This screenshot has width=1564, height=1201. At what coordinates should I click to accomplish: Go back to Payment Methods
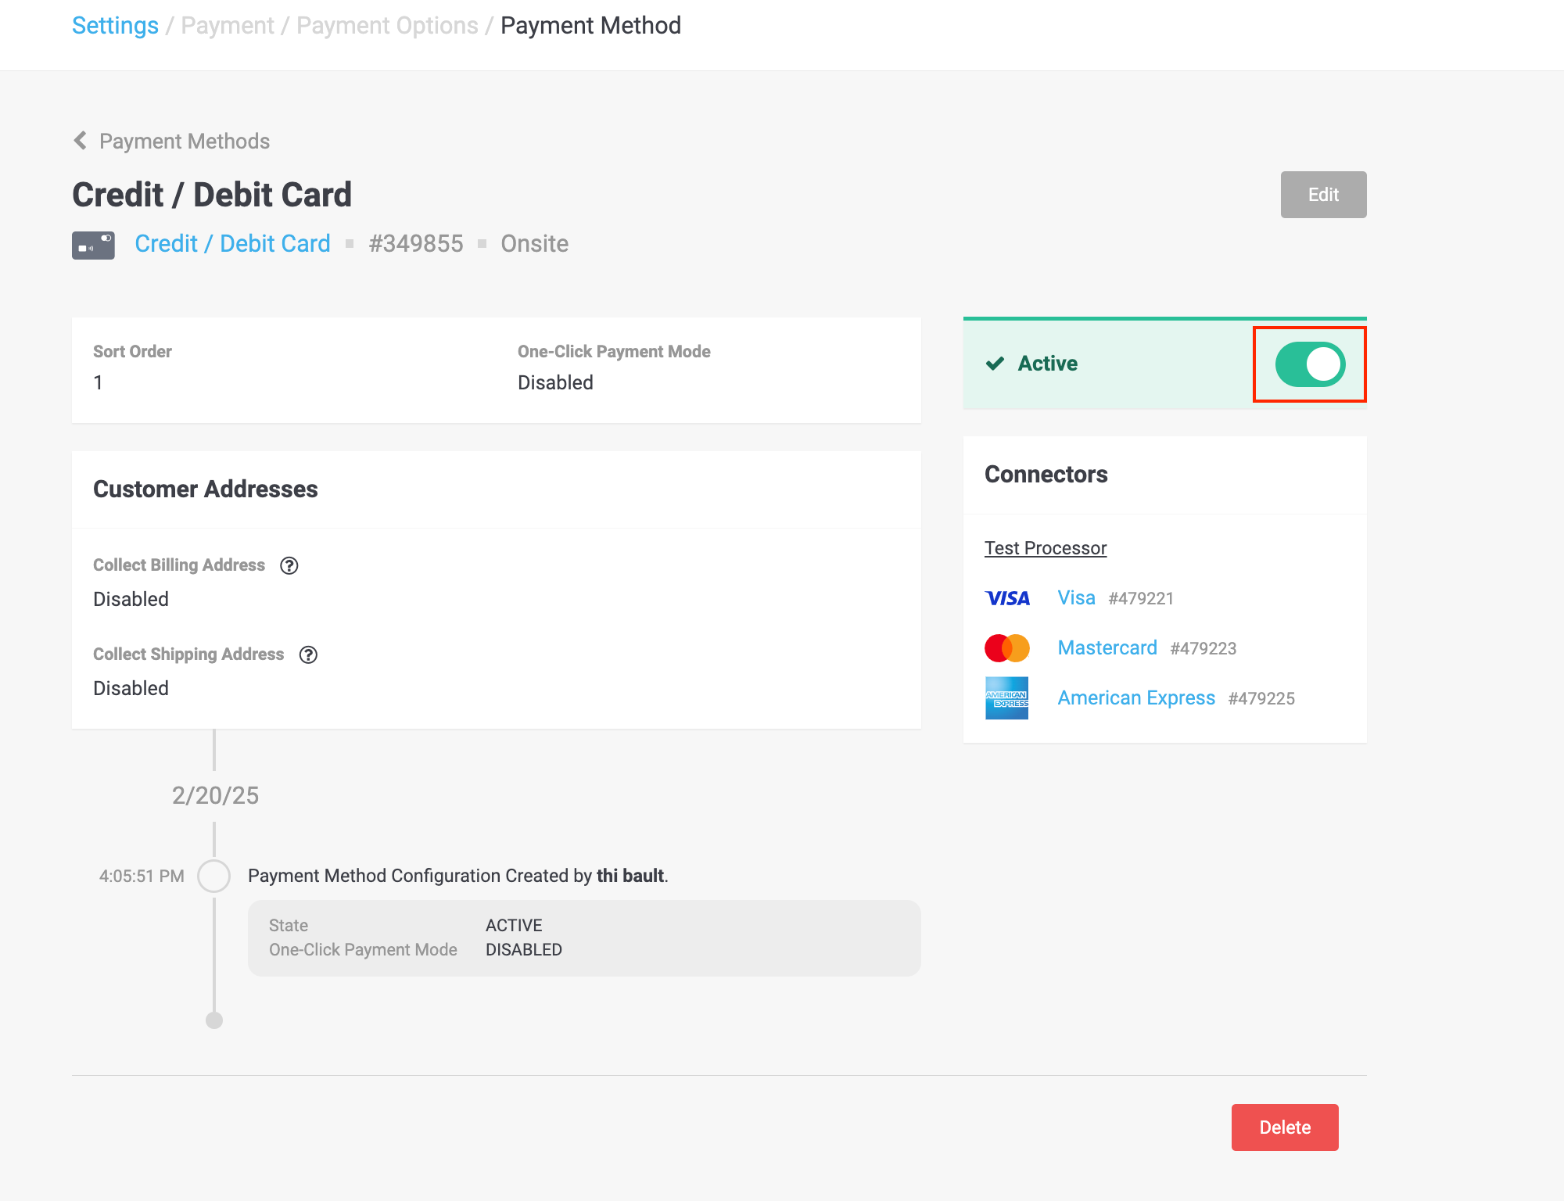[185, 142]
